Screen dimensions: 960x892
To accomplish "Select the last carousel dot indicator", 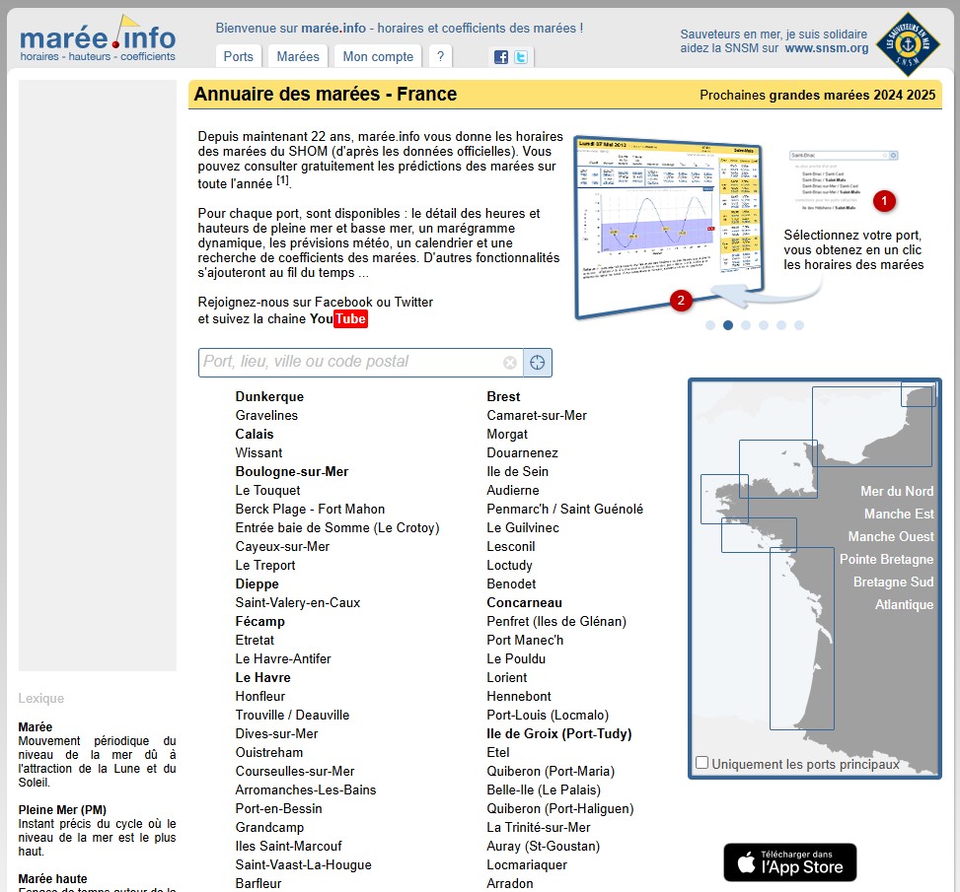I will [x=799, y=325].
